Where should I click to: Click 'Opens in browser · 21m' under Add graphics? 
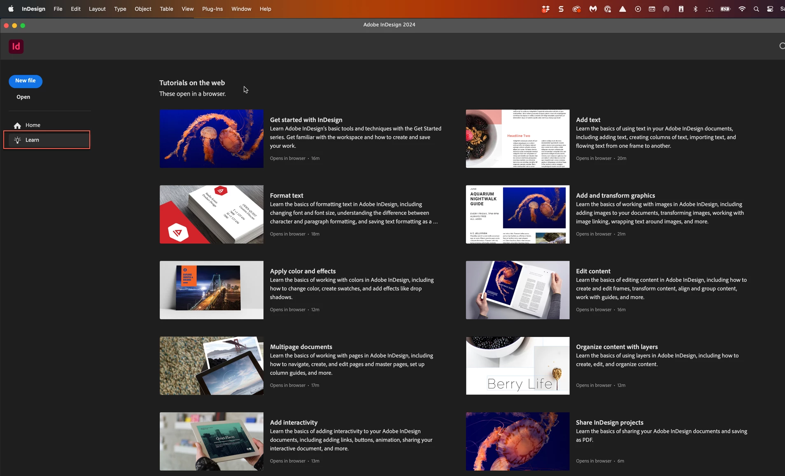pos(601,234)
